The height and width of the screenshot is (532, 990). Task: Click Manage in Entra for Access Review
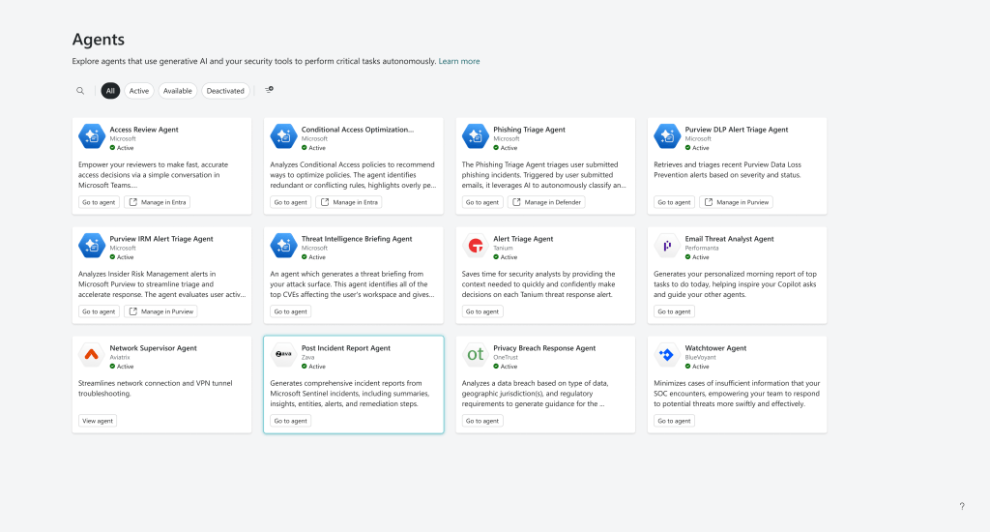(x=157, y=202)
